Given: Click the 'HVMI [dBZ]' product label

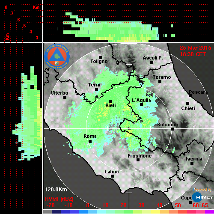Looking at the screenshot, I should (59, 199).
